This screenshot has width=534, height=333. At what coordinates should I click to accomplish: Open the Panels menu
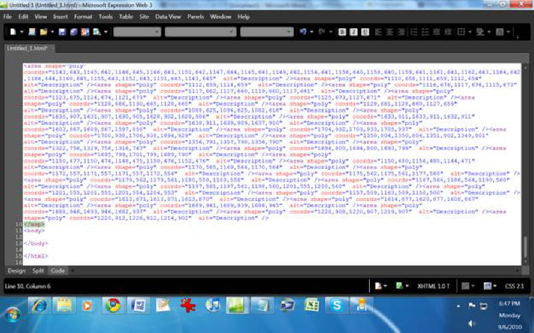(x=196, y=16)
